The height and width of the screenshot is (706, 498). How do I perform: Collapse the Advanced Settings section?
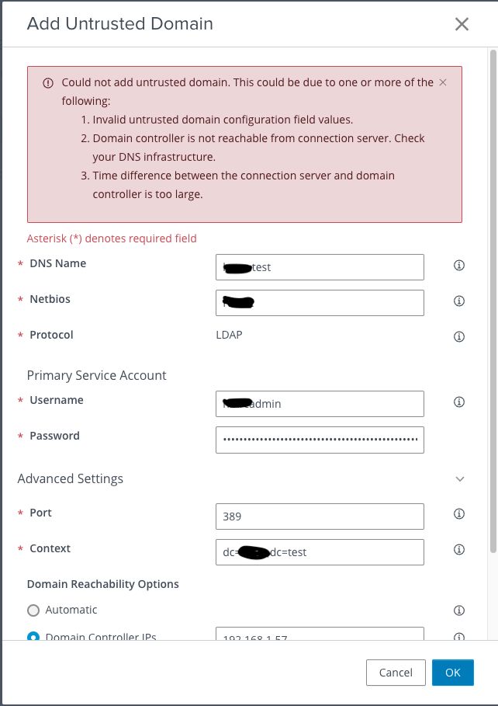click(460, 479)
